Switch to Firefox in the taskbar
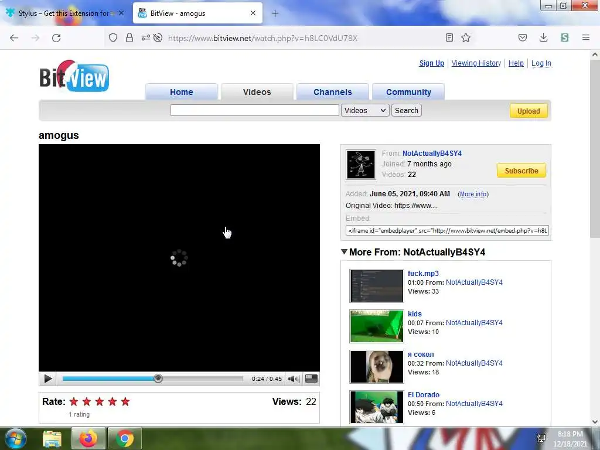 click(88, 438)
